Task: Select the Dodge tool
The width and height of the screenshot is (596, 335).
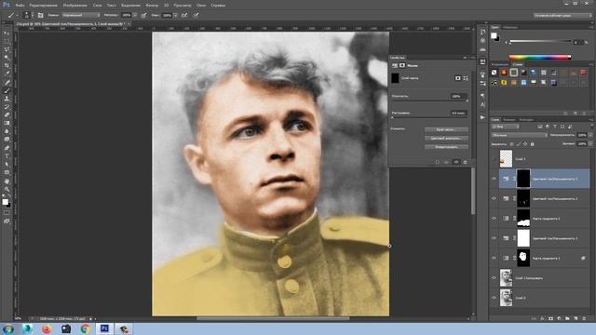Action: (7, 140)
